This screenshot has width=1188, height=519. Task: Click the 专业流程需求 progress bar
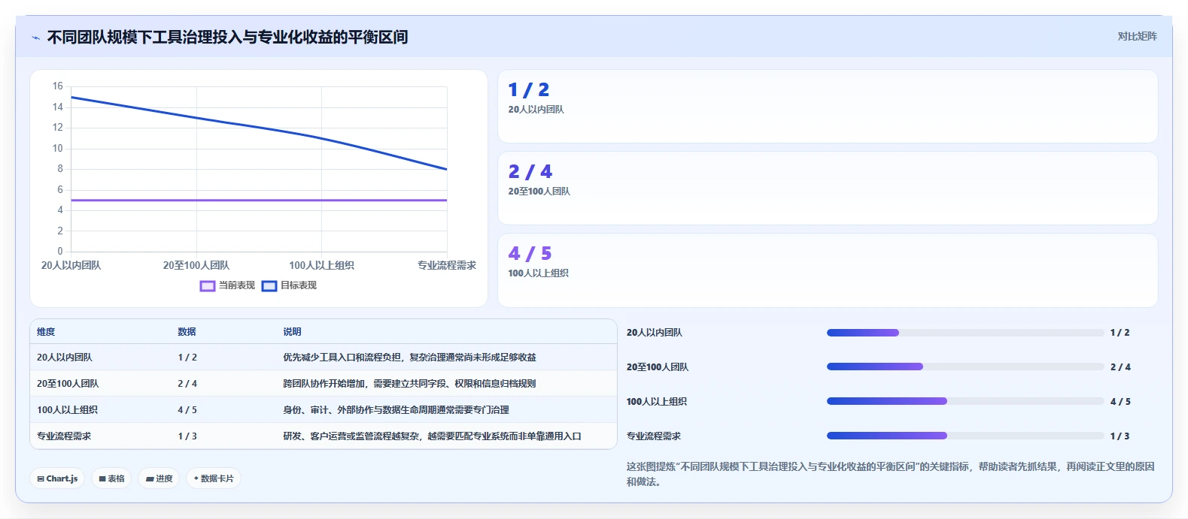[965, 436]
